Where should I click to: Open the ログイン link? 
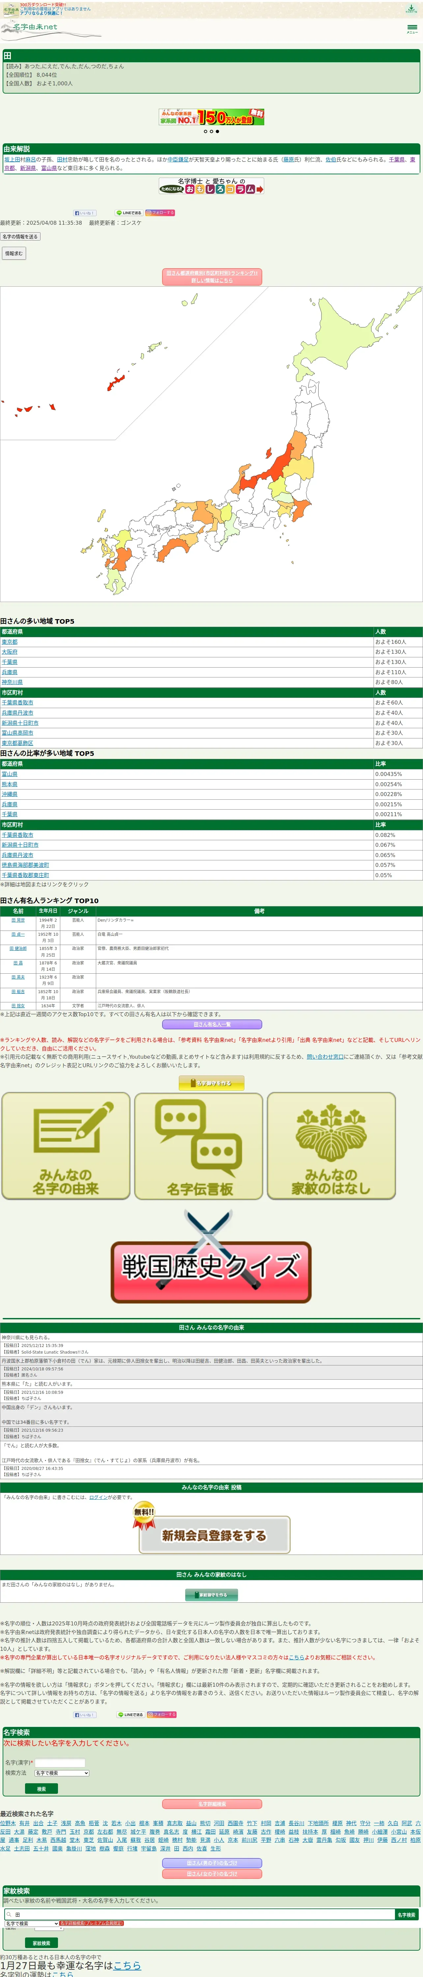point(98,1497)
